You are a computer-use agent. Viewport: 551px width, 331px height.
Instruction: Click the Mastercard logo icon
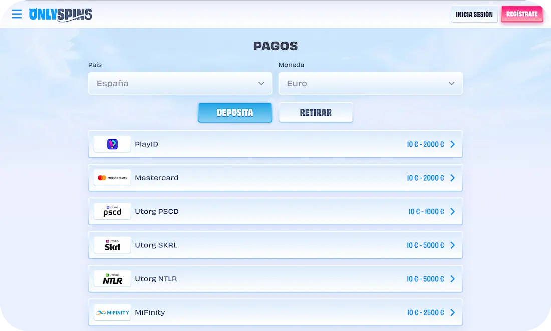[x=112, y=178]
